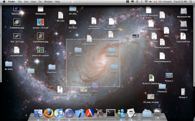Select the Macintosh HD drive

(x=184, y=11)
